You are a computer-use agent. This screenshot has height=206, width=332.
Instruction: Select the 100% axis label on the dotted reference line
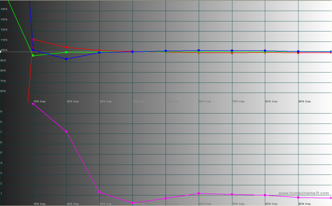point(4,50)
